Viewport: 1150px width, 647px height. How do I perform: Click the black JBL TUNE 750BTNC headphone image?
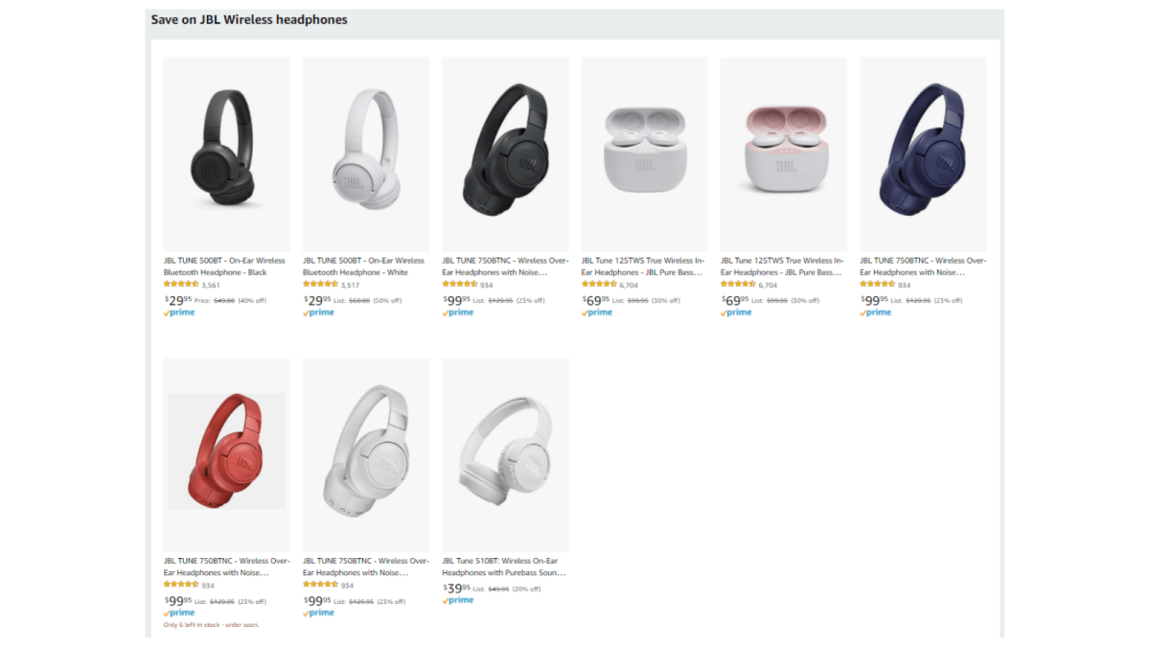pyautogui.click(x=505, y=154)
